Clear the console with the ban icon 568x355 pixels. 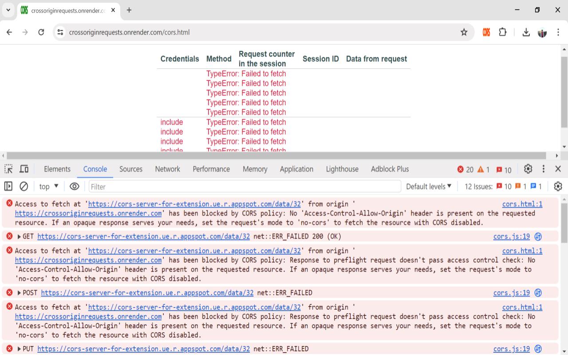tap(24, 186)
